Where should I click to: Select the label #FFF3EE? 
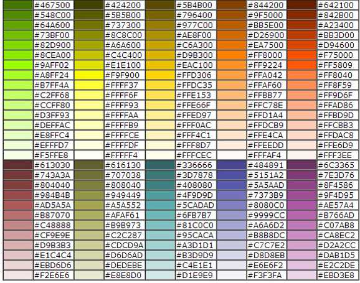click(335, 155)
